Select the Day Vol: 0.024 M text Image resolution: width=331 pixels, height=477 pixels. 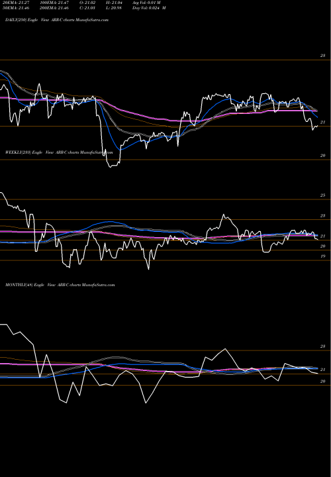pos(149,8)
